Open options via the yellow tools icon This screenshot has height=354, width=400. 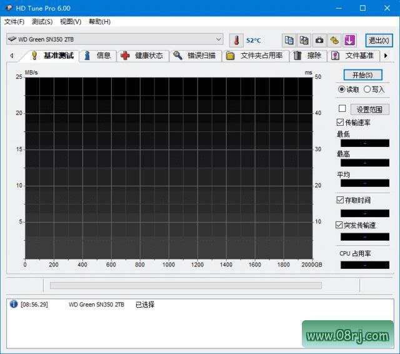(x=334, y=40)
